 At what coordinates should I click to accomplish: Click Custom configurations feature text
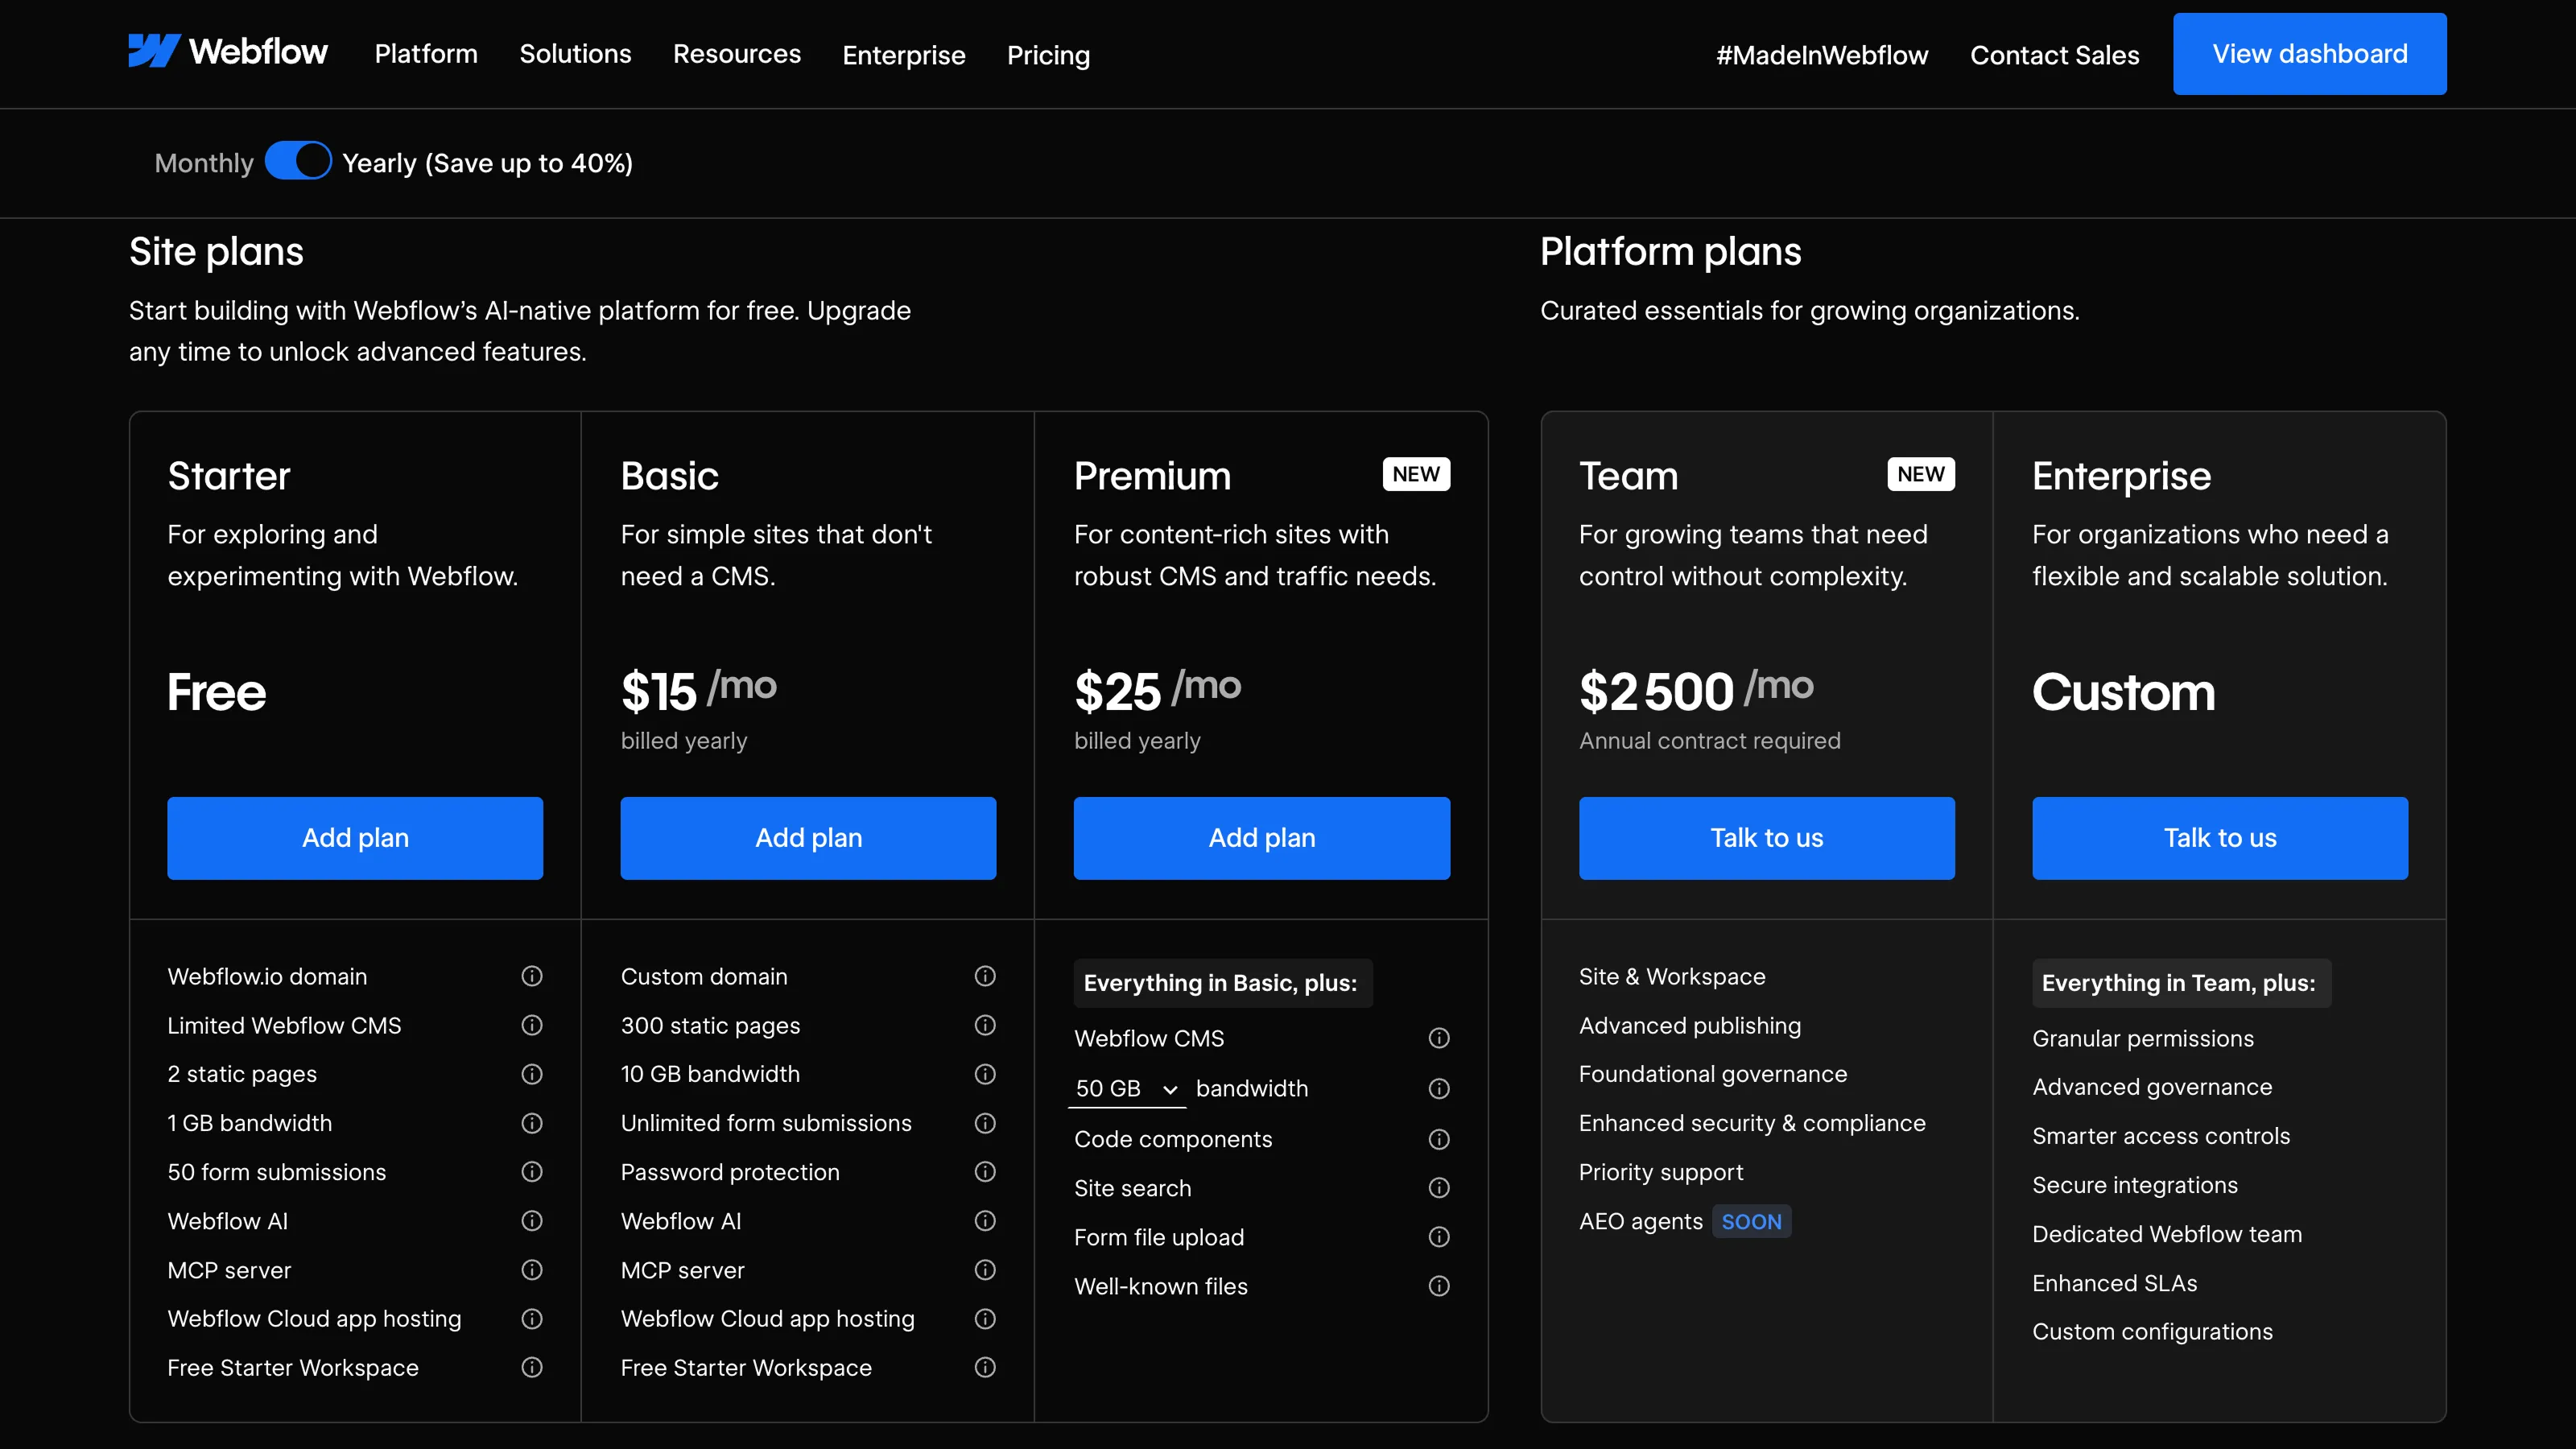point(2152,1331)
